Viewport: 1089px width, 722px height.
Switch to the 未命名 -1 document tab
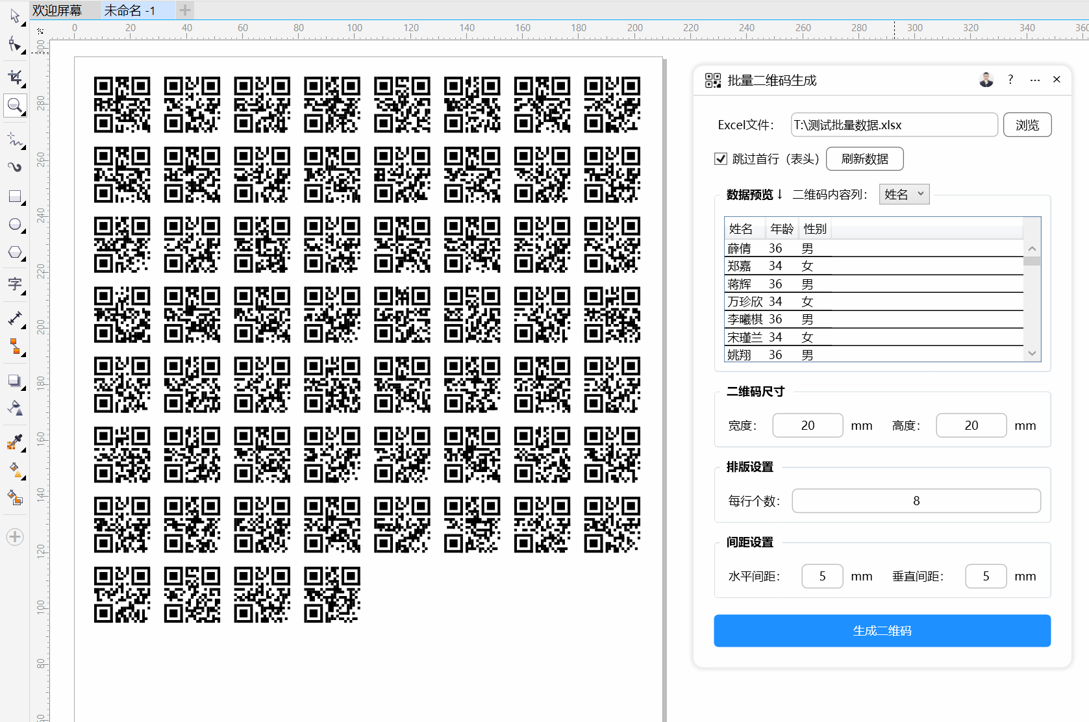[130, 10]
